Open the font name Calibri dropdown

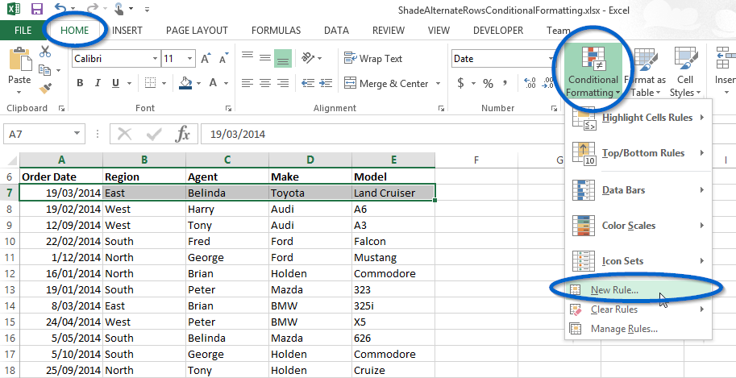coord(155,59)
